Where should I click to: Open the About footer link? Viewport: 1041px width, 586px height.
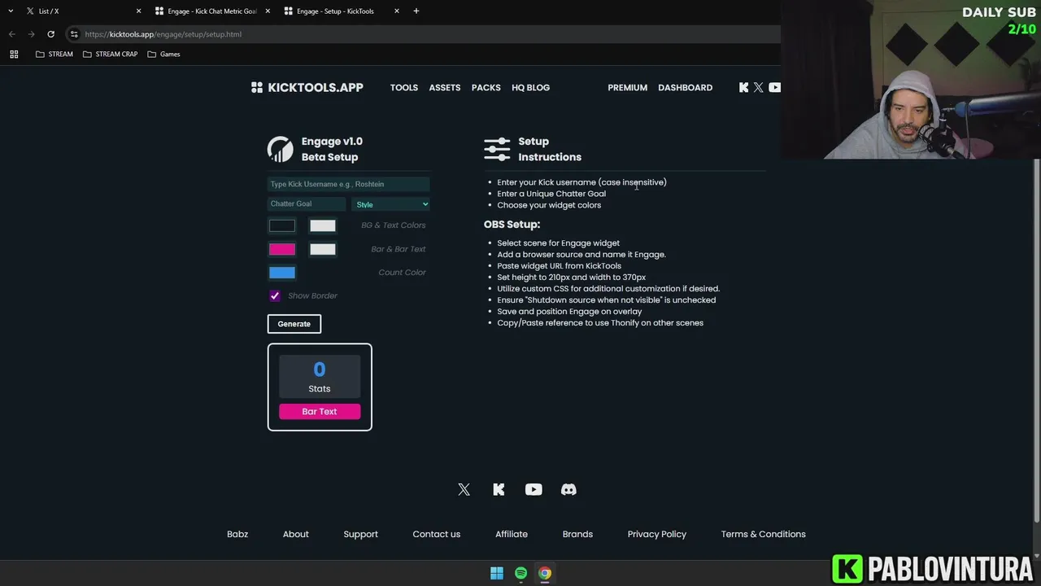(x=296, y=534)
